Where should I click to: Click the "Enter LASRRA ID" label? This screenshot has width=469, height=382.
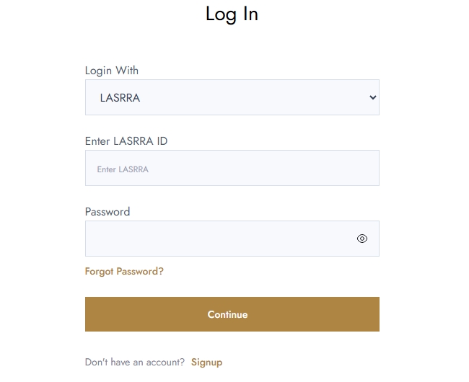[x=126, y=141]
